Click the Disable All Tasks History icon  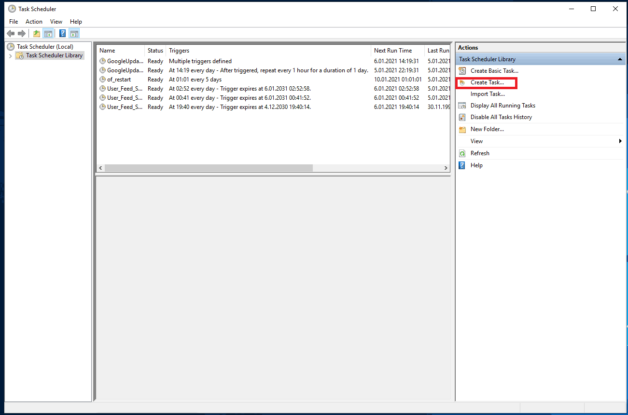click(x=462, y=117)
